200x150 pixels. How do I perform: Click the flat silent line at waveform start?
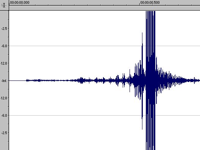pyautogui.click(x=17, y=80)
